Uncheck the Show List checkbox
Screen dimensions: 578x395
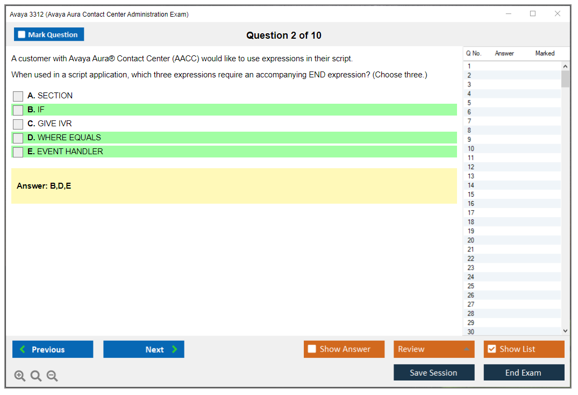pyautogui.click(x=491, y=349)
